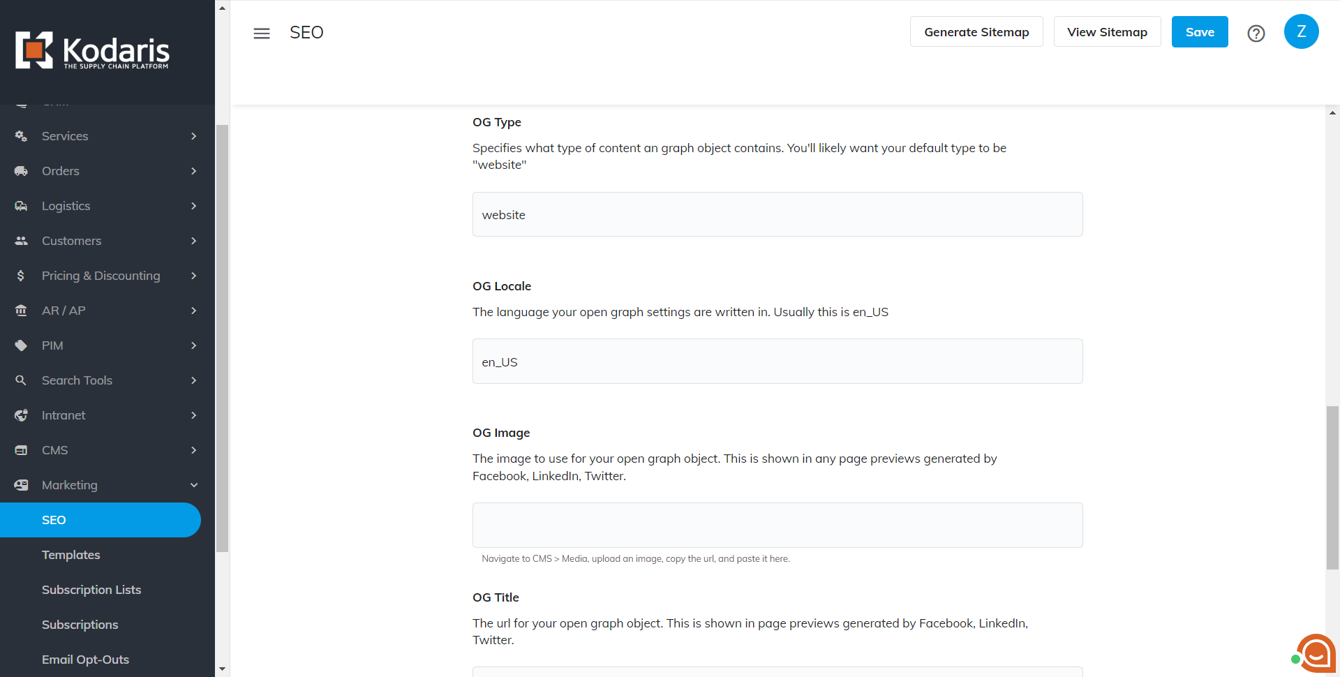Click the OG Image heading
This screenshot has width=1340, height=677.
pos(501,433)
